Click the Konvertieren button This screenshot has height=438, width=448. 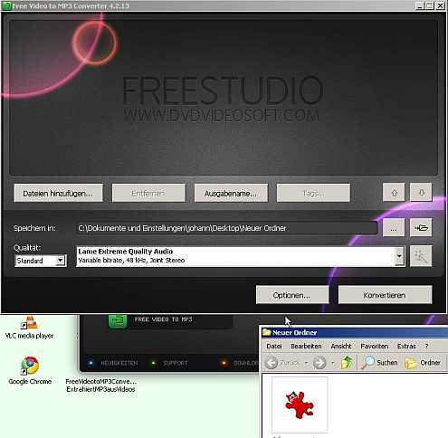[x=385, y=295]
